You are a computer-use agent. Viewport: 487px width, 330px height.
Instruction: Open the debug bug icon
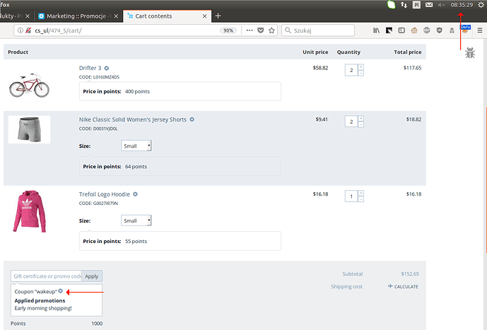[x=470, y=53]
